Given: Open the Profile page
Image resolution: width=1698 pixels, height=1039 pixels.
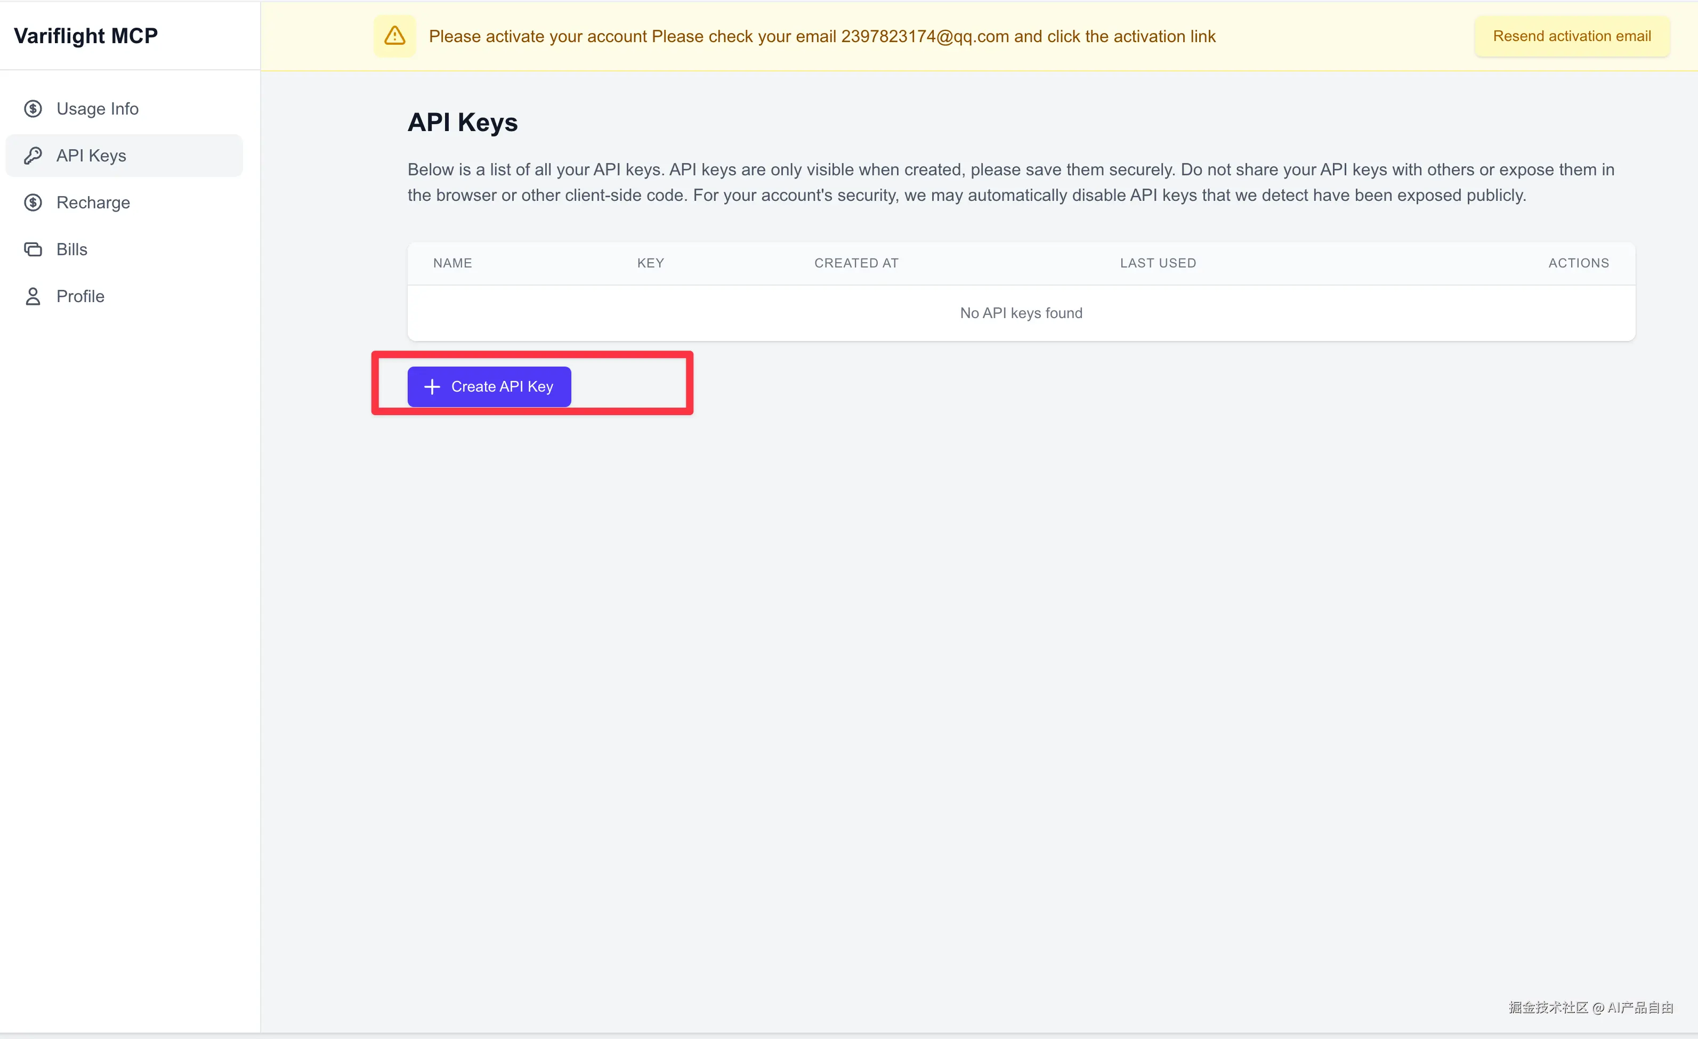Looking at the screenshot, I should (x=80, y=296).
